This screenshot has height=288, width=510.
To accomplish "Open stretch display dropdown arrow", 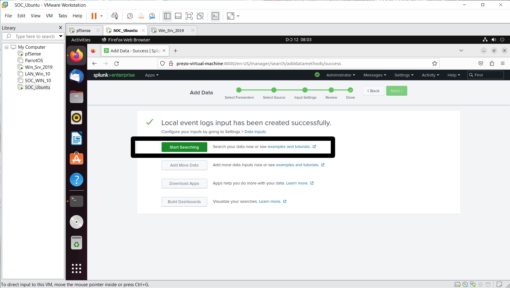I will 238,16.
